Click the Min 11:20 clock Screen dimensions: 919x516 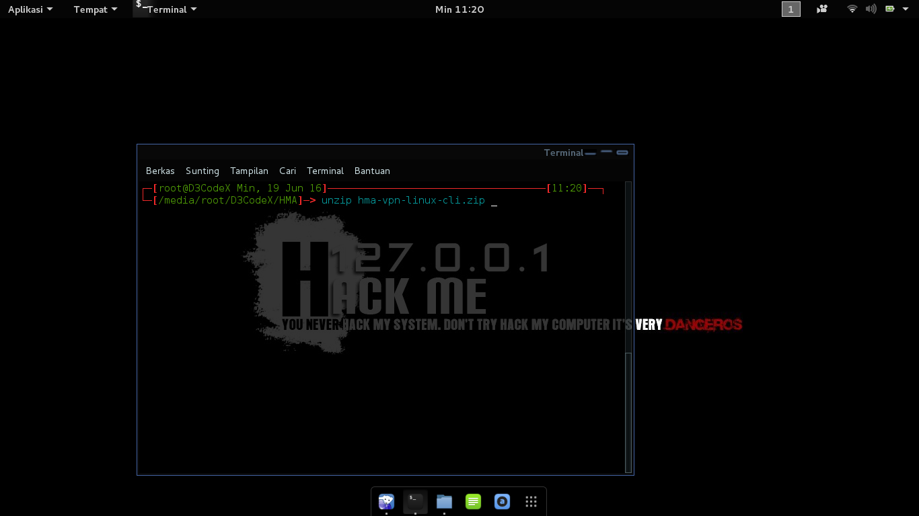click(x=459, y=9)
